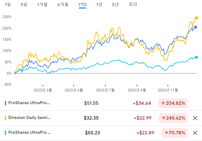Select the 1일 time range tab
This screenshot has height=141, width=202.
click(x=8, y=5)
